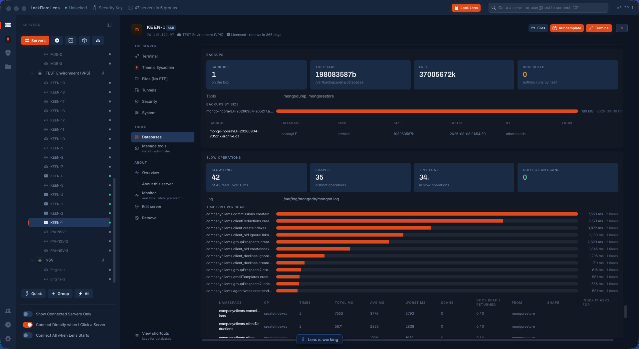Select the KEEN-6 server
Image resolution: width=639 pixels, height=349 pixels.
click(69, 176)
